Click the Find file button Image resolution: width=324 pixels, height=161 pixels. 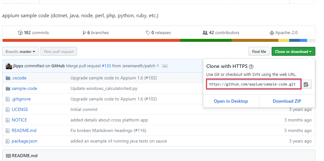click(259, 52)
